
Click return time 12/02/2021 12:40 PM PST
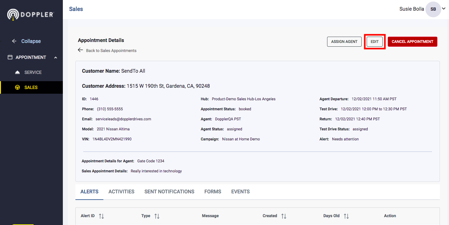point(358,119)
